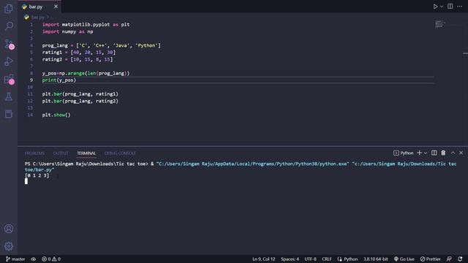The height and width of the screenshot is (263, 468).
Task: Click the import matplotlib.pyplot as plt line
Action: [x=86, y=24]
